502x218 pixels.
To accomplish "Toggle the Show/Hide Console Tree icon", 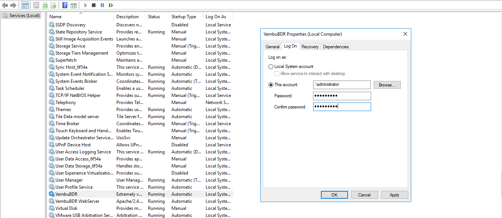I will point(25,5).
